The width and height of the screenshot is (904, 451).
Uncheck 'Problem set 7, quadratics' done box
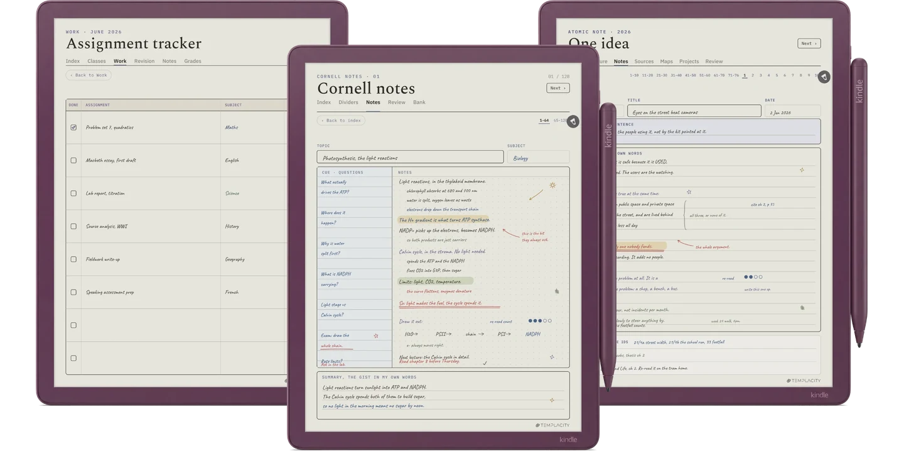[73, 128]
